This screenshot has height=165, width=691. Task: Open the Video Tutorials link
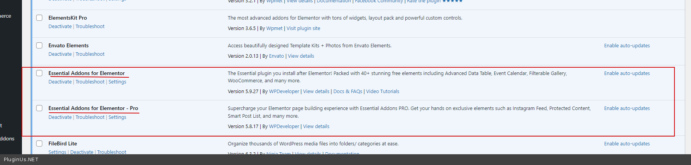coord(383,92)
